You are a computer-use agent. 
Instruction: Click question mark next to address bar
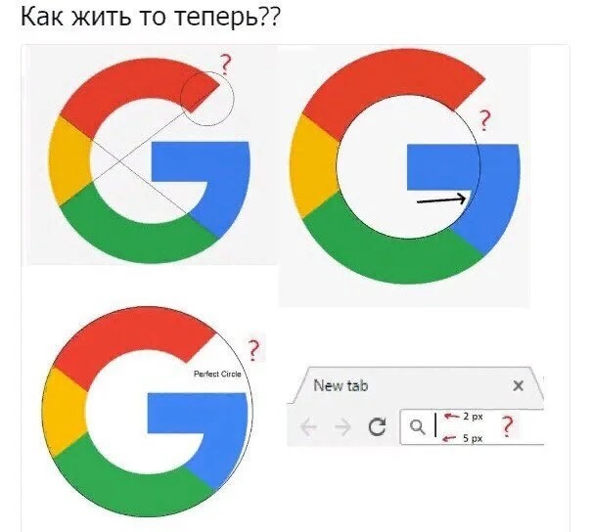point(507,426)
